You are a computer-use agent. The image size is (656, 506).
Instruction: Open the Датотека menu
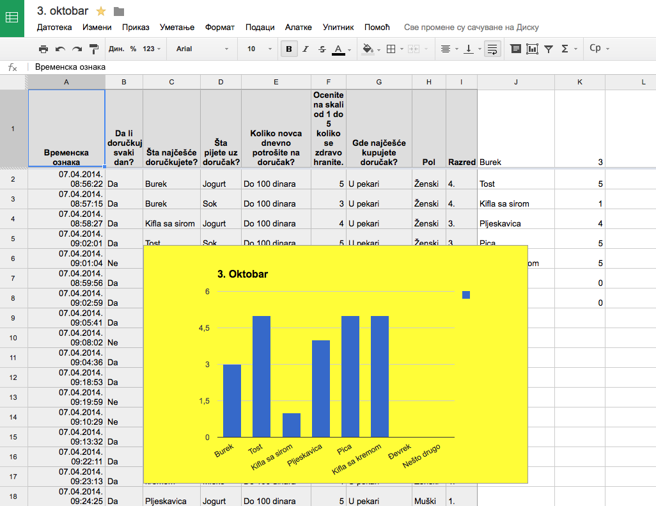click(54, 28)
